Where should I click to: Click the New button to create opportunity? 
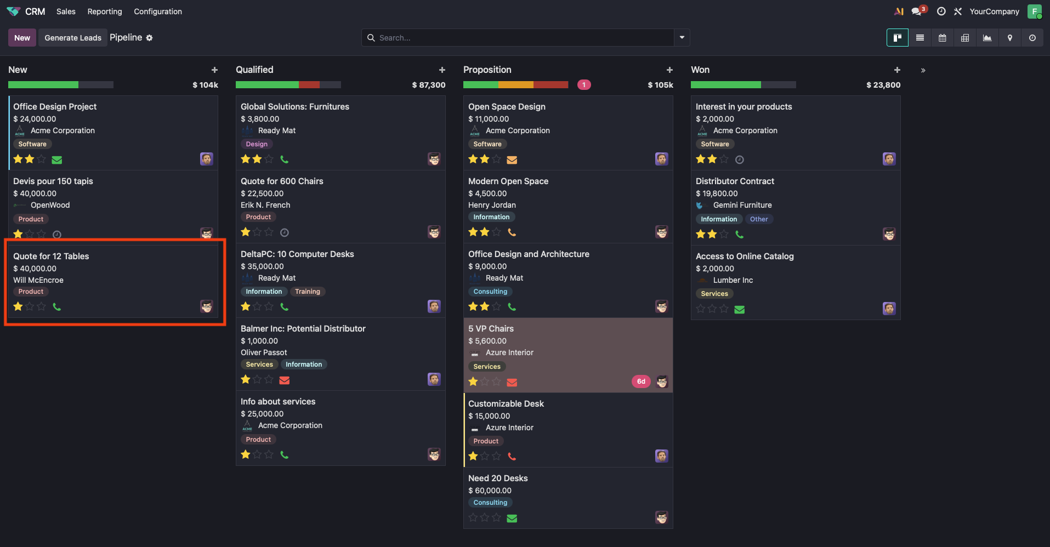(x=22, y=38)
